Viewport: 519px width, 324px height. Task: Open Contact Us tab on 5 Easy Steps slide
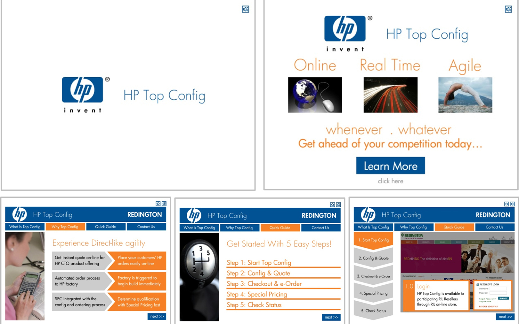(320, 228)
